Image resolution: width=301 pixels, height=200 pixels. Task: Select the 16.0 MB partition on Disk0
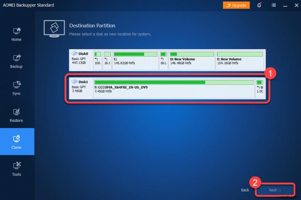tap(107, 60)
